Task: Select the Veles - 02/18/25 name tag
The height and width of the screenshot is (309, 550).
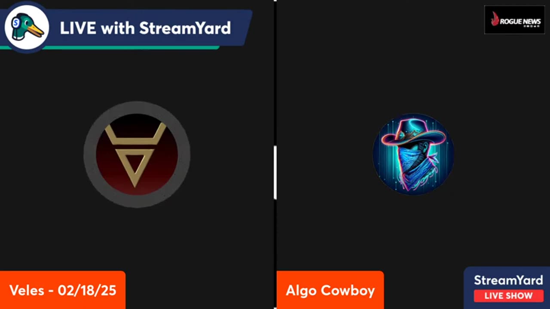Action: click(63, 290)
